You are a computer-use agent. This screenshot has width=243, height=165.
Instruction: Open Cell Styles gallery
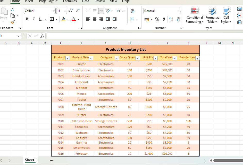click(x=226, y=15)
